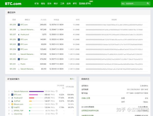Open AntPool in hashrate ranking

pos(17,101)
